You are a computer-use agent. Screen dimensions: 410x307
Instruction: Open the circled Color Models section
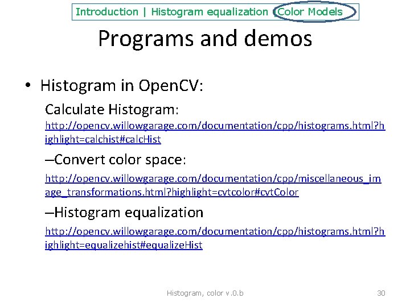310,12
